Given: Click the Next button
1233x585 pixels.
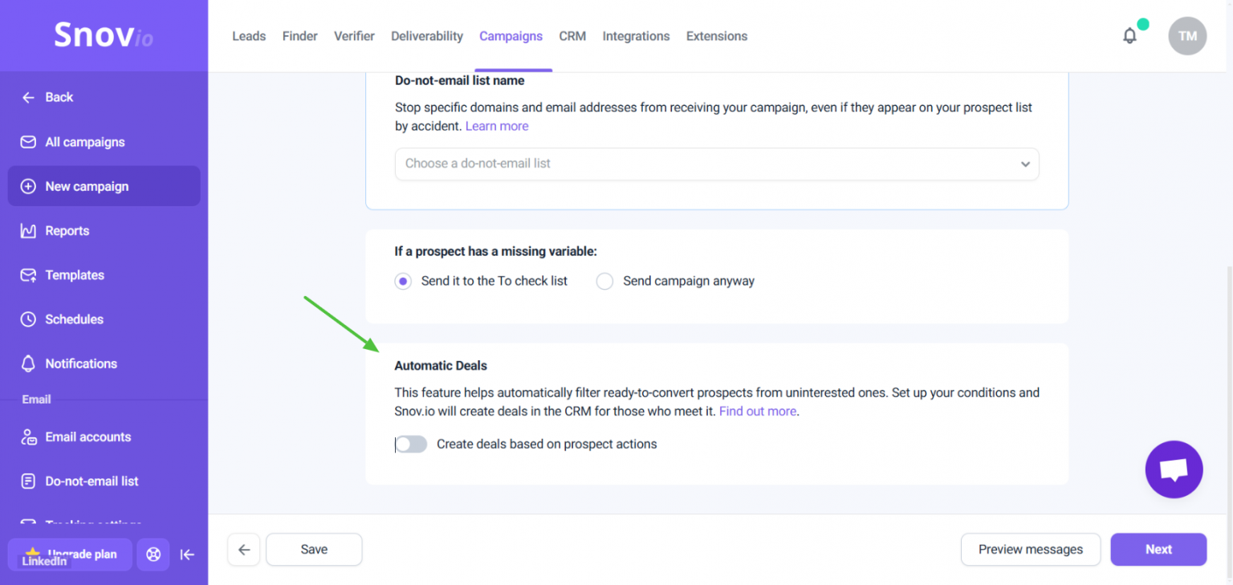Looking at the screenshot, I should point(1158,550).
